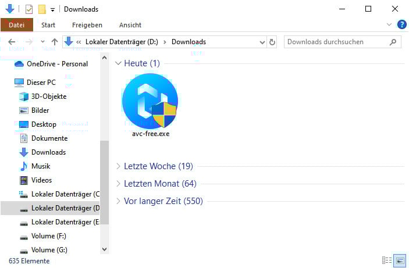
Task: Select OneDrive - Personal in sidebar
Action: pyautogui.click(x=57, y=64)
